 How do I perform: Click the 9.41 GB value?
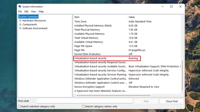click(x=133, y=42)
